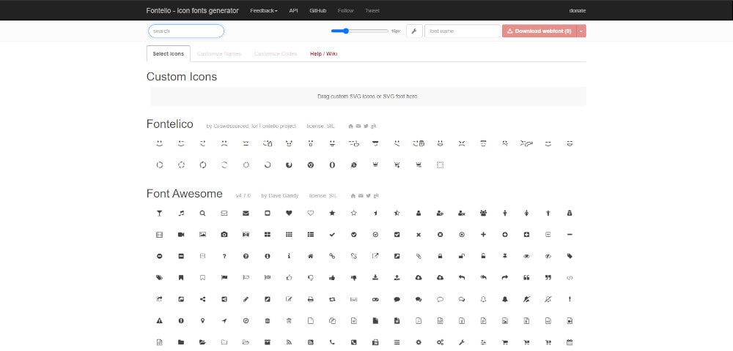This screenshot has height=351, width=733.
Task: Select the user secret spy icon
Action: coord(570,213)
